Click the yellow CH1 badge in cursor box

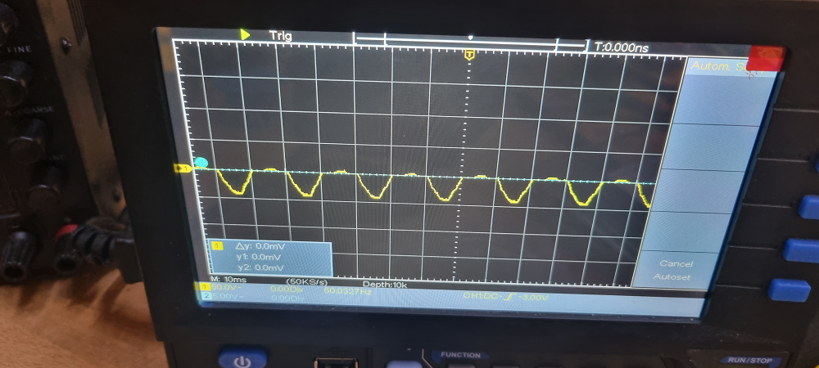point(218,245)
